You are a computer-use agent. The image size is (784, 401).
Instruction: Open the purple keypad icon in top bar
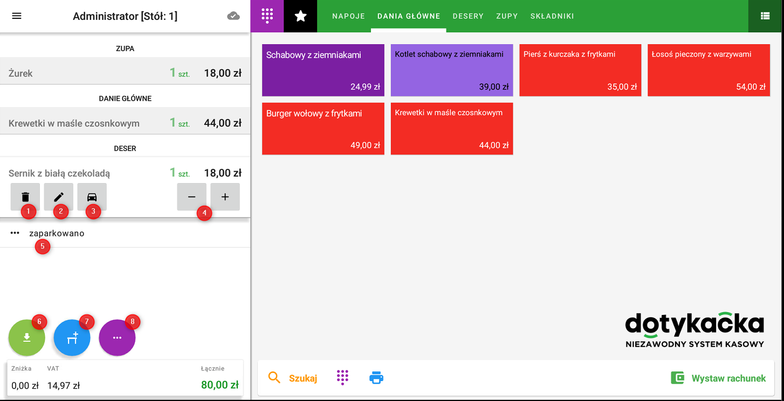click(x=267, y=16)
